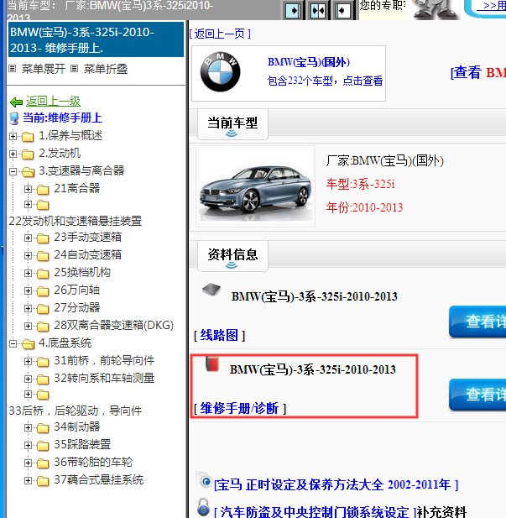
Task: Click the expand-right panel arrow icon
Action: tap(293, 11)
